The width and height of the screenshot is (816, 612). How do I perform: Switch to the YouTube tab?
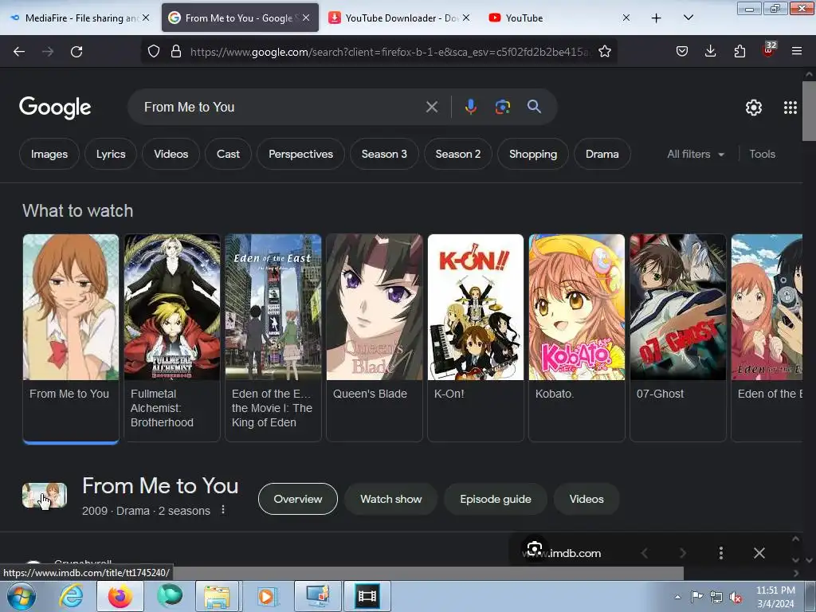click(558, 18)
